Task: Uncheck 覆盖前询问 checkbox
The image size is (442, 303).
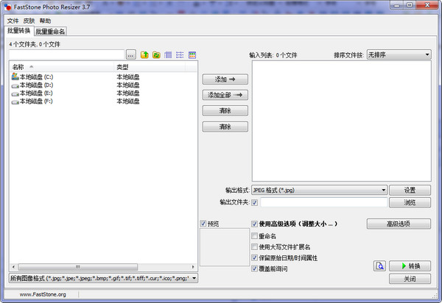Action: coord(255,269)
